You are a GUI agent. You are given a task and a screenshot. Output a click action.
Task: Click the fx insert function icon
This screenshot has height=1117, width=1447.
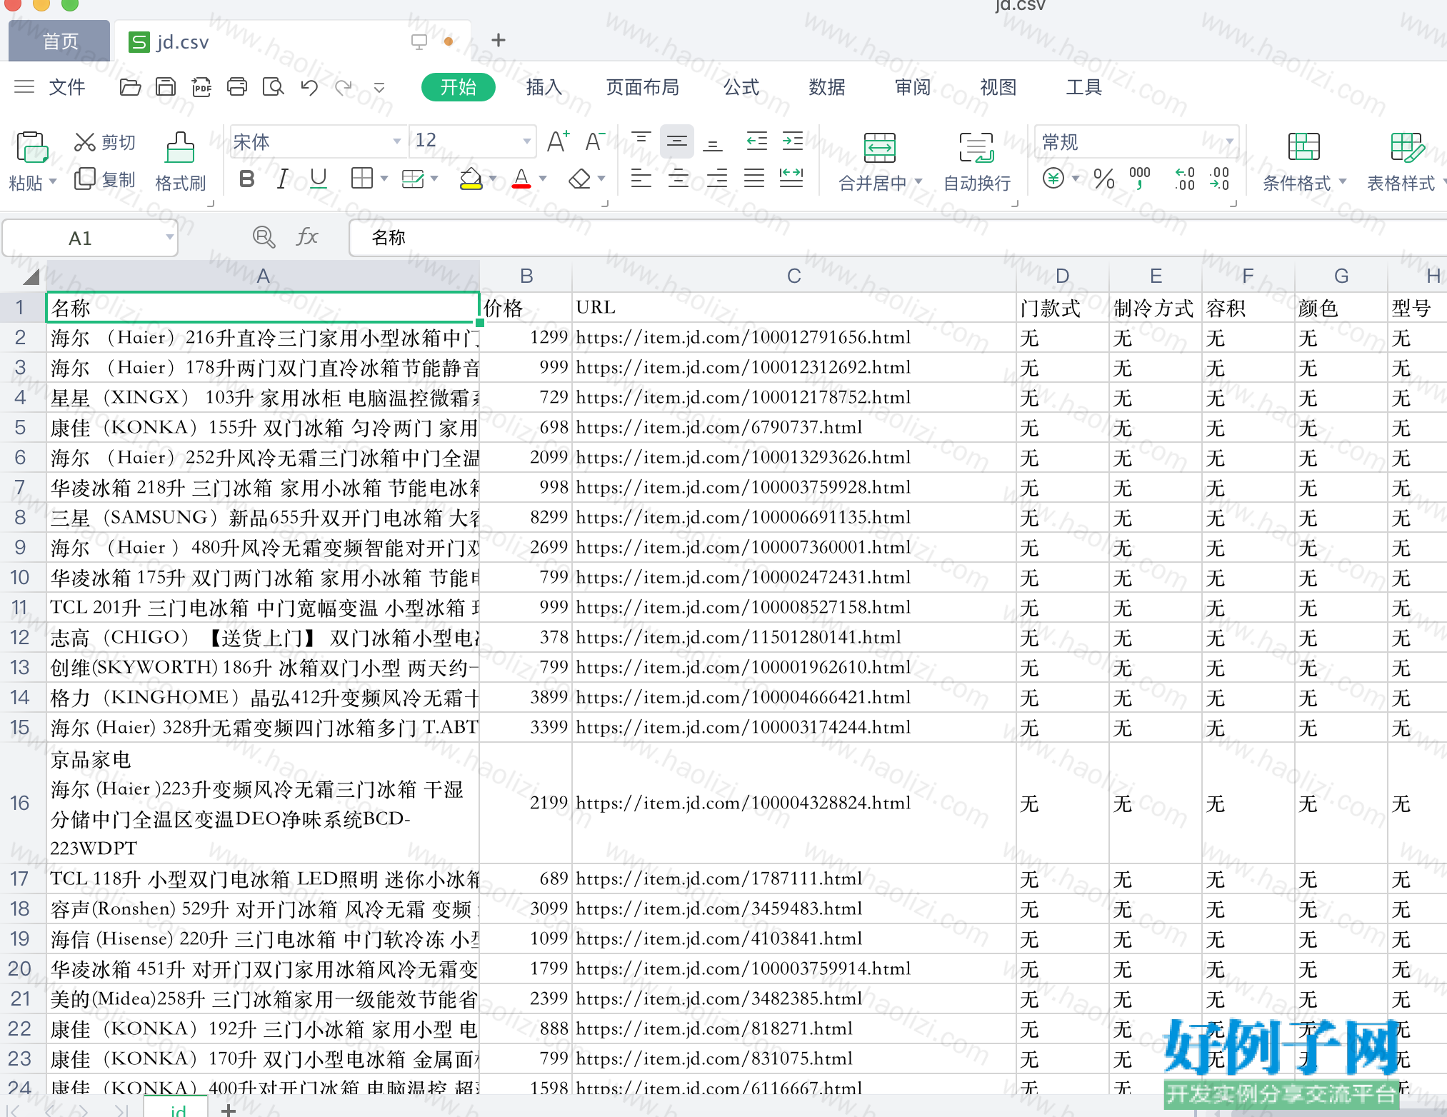tap(307, 236)
